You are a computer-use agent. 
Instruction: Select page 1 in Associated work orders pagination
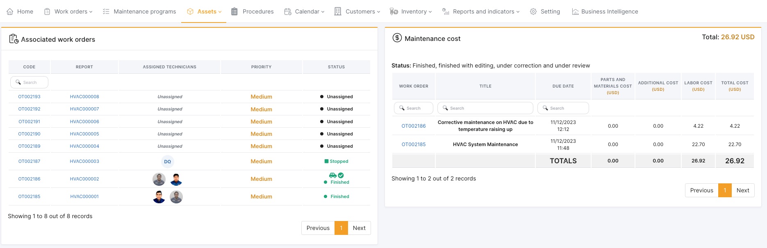[x=341, y=228]
